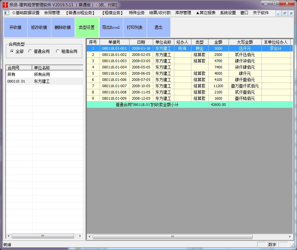The width and height of the screenshot is (297, 250).
Task: Open the 库存管理 menu
Action: click(x=183, y=13)
